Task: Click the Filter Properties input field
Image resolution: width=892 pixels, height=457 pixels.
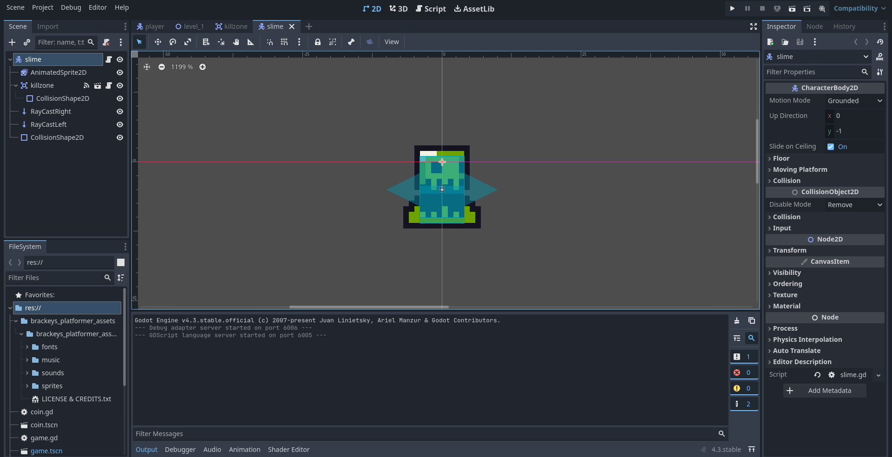Action: [x=818, y=72]
